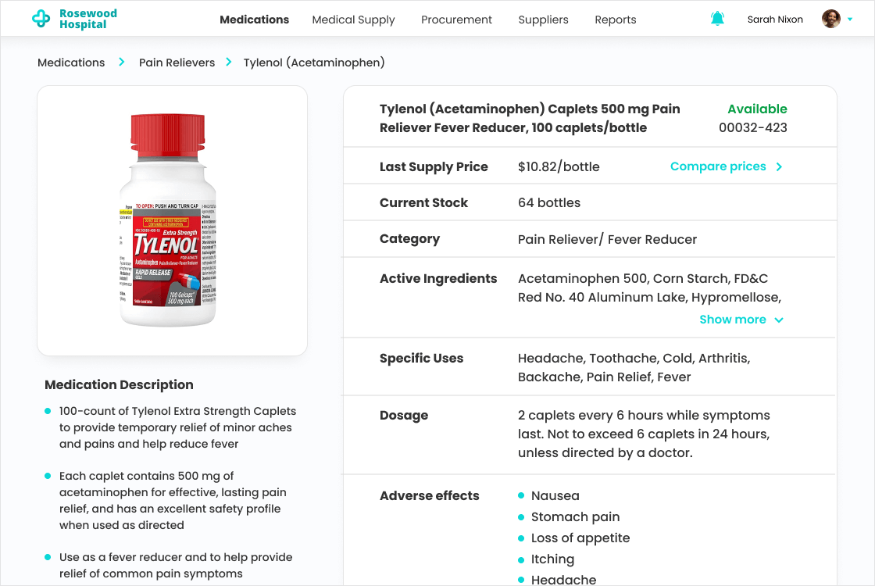Expand Active Ingredients with Show more

[733, 319]
